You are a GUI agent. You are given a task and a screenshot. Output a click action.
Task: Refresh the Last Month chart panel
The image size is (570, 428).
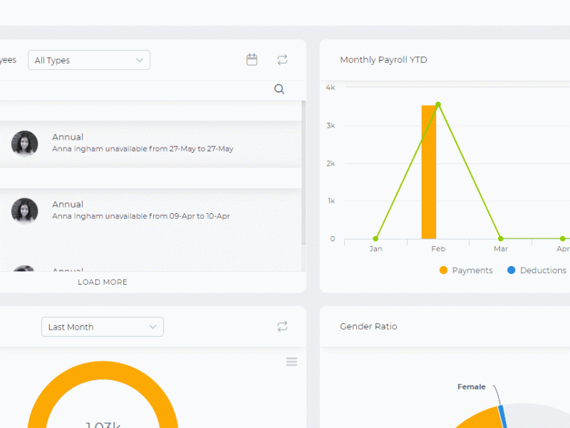[x=282, y=327]
